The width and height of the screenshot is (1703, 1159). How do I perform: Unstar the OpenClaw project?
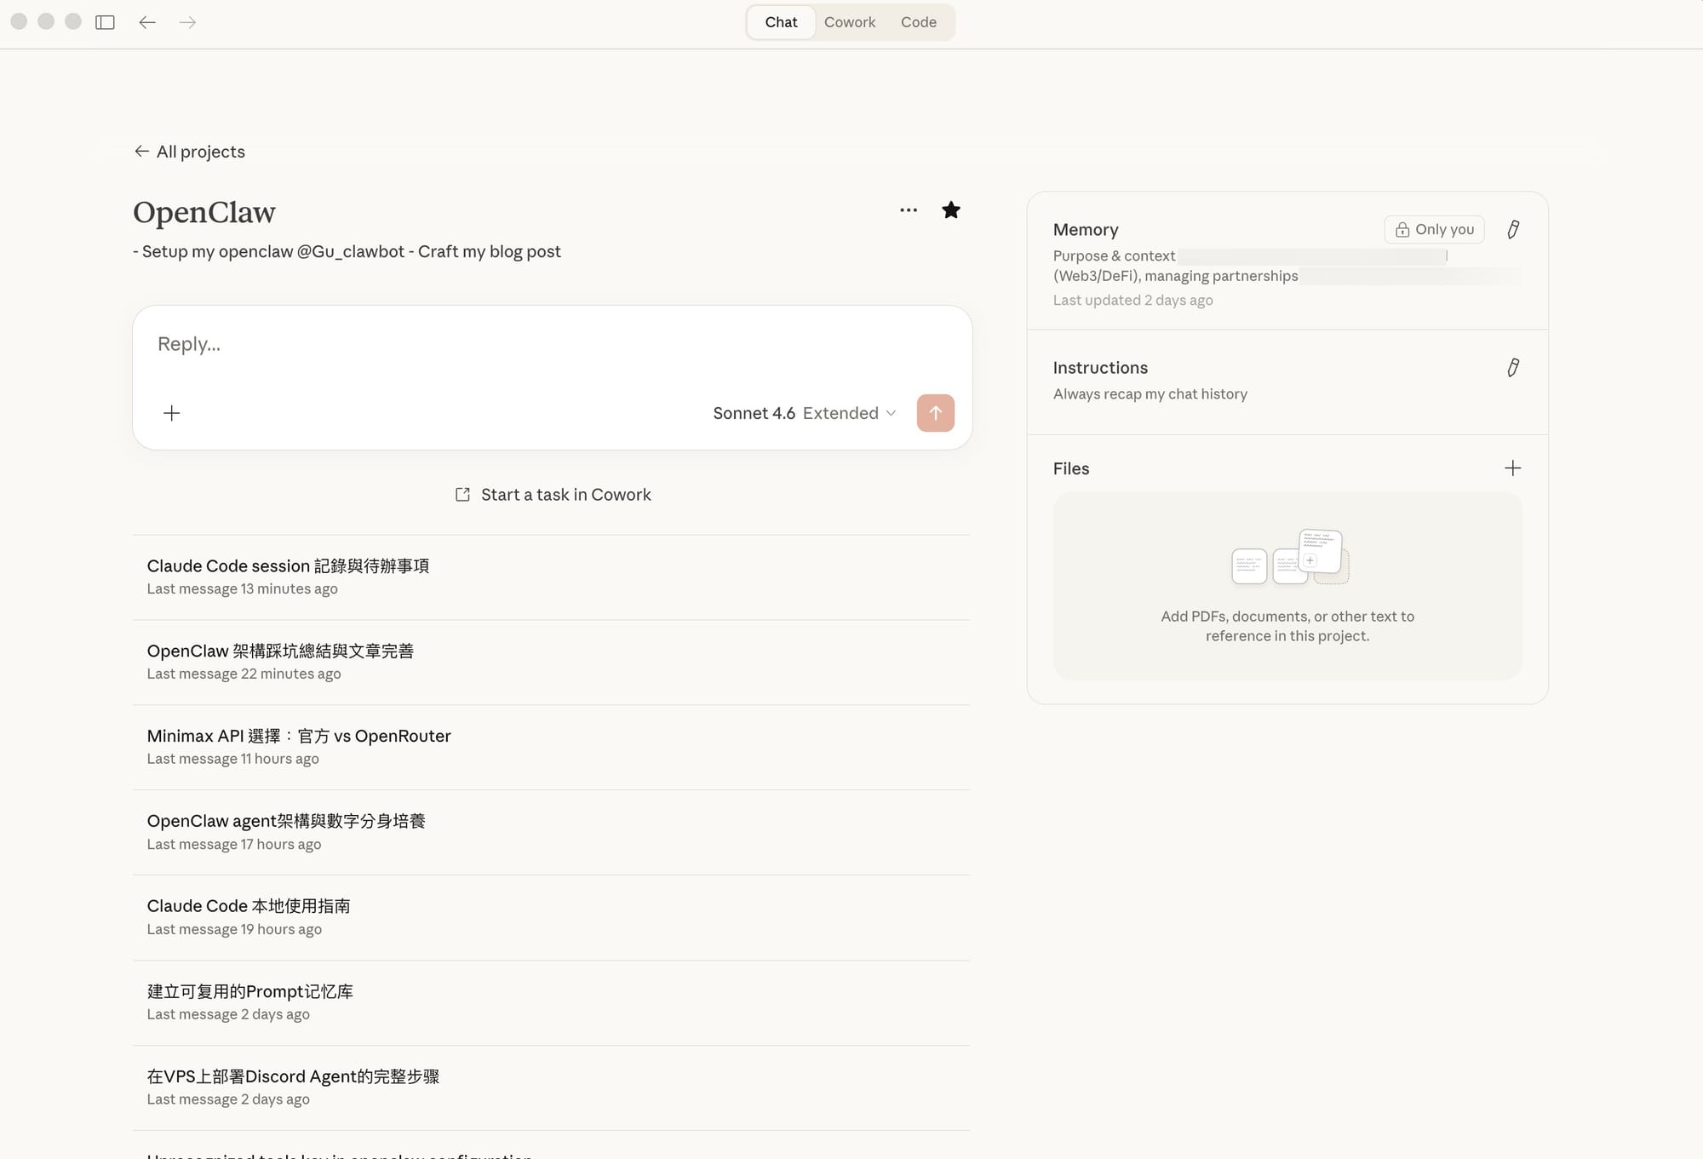(x=951, y=210)
